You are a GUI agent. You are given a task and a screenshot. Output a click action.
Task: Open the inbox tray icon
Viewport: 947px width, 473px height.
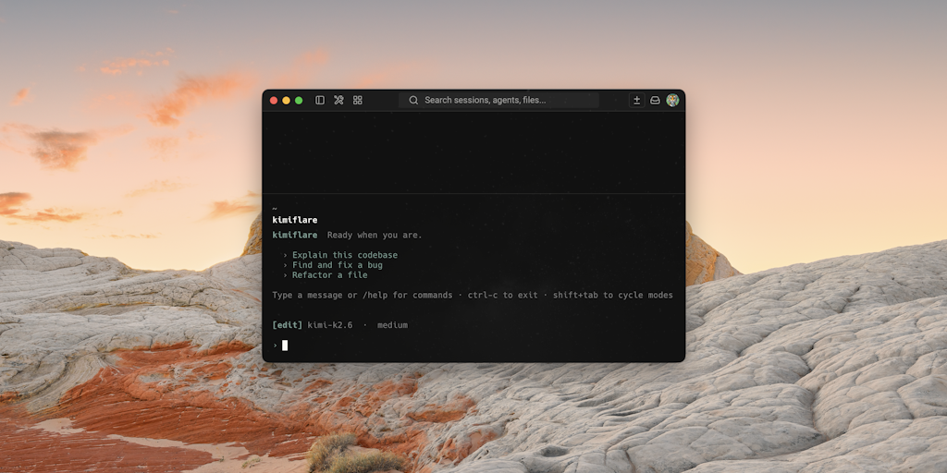(x=655, y=100)
